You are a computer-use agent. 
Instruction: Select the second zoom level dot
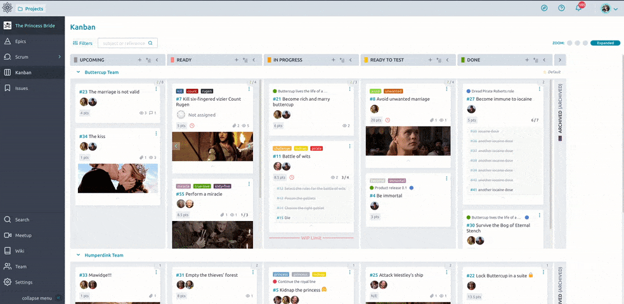click(578, 43)
